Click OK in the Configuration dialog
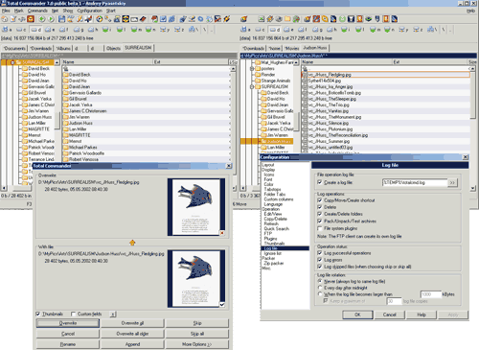Image resolution: width=479 pixels, height=350 pixels. [x=357, y=315]
